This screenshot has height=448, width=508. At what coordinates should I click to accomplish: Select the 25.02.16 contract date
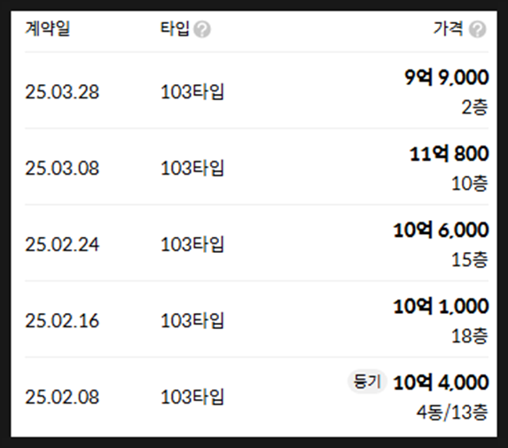pyautogui.click(x=62, y=320)
